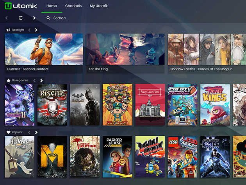
Task: Open the Star Wars Force Unleashed cover
Action: tap(215, 157)
